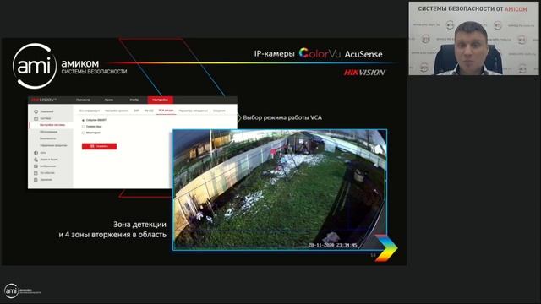Click the Сеть globe icon in sidebar
Image resolution: width=541 pixels, height=304 pixels.
(x=36, y=153)
